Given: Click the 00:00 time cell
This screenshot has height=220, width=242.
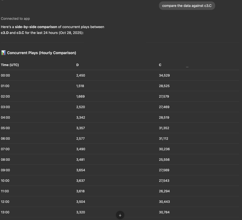Looking at the screenshot, I should tap(5, 76).
